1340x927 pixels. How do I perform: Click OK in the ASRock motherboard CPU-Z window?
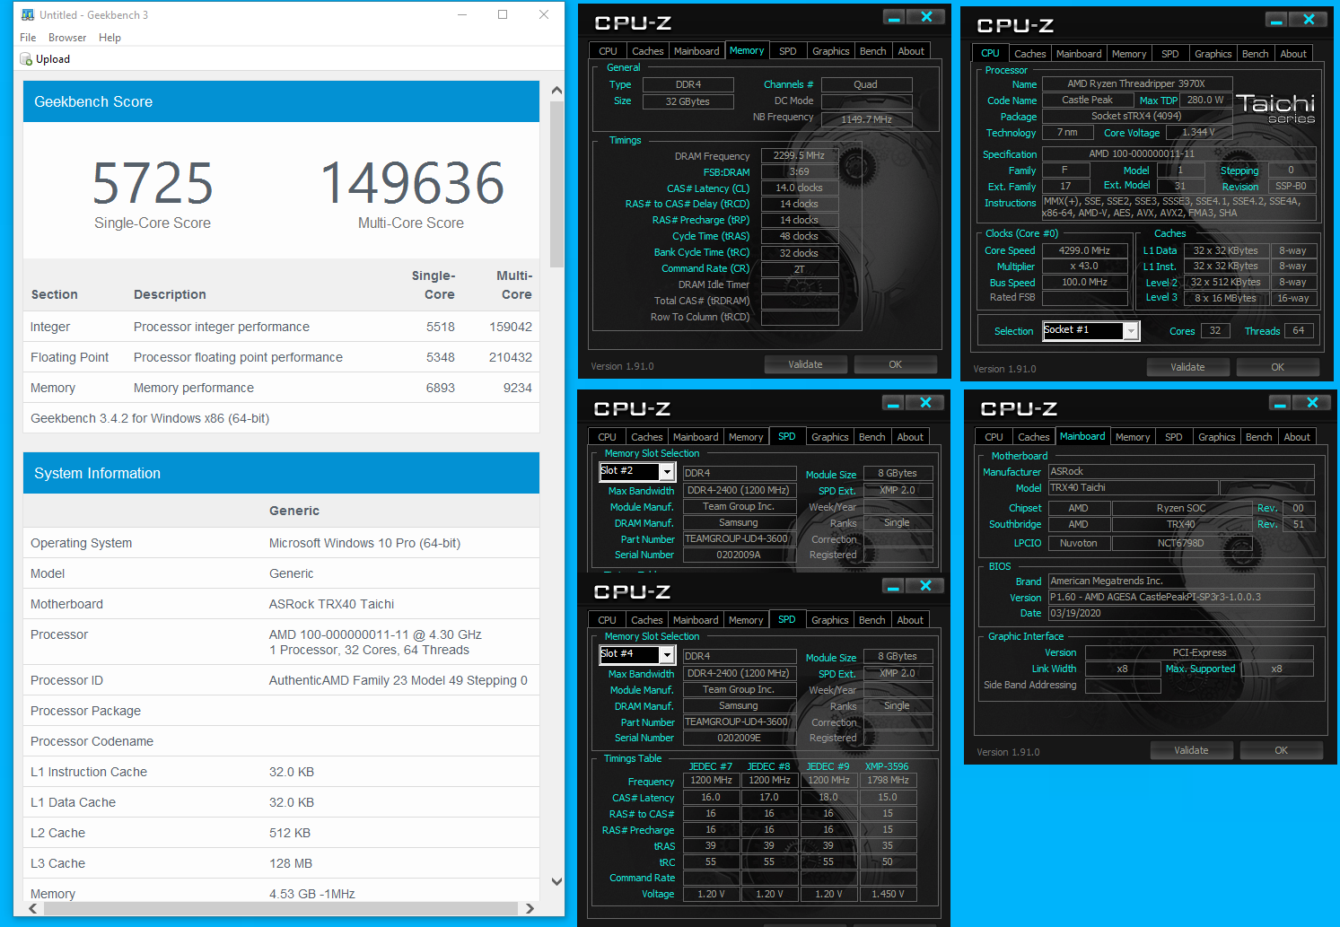coord(1281,750)
